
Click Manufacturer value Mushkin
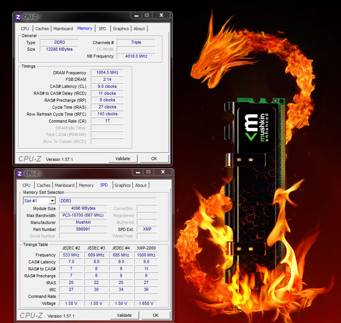pyautogui.click(x=83, y=222)
